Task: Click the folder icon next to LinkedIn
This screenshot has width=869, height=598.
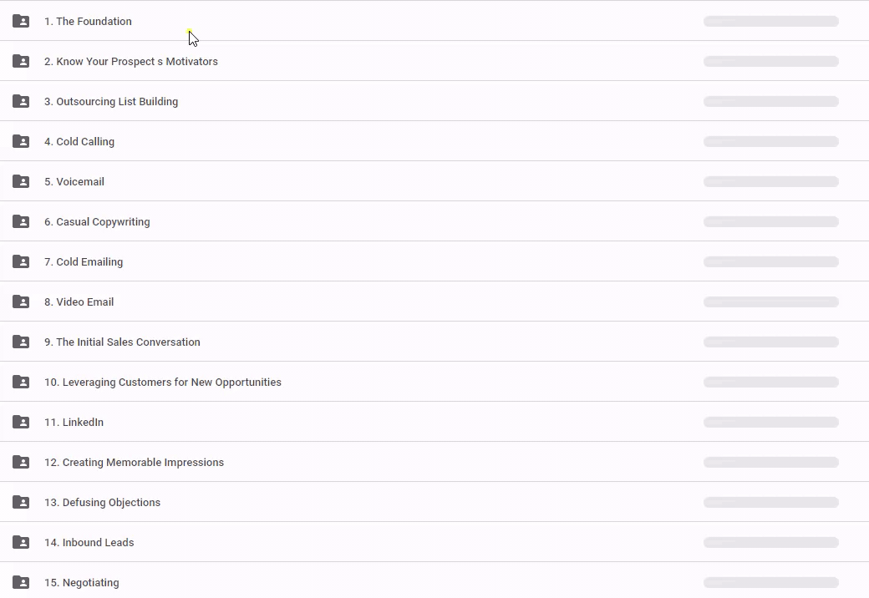Action: tap(21, 422)
